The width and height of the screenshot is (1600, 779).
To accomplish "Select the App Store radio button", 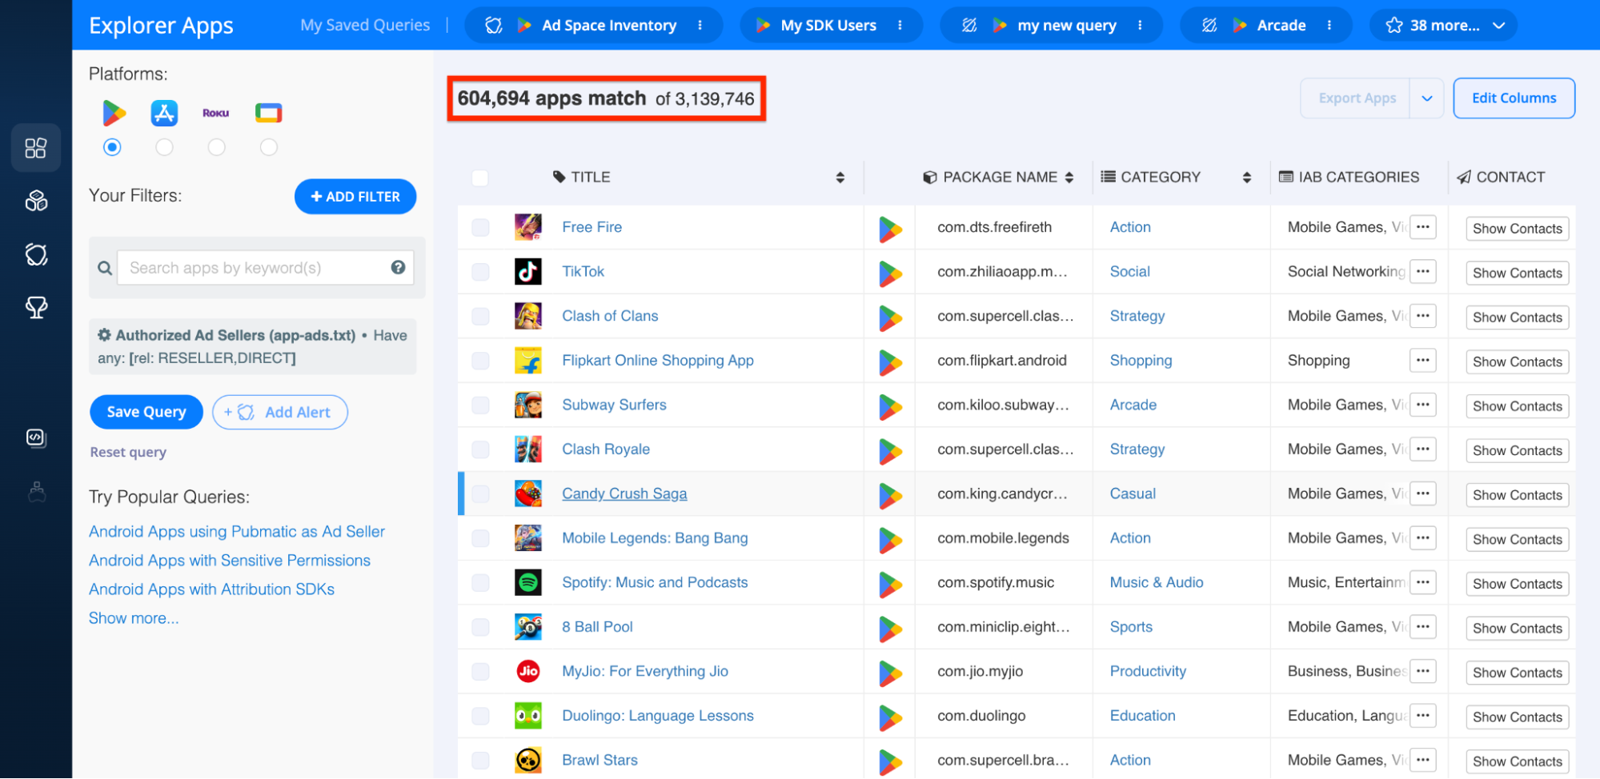I will [x=164, y=147].
